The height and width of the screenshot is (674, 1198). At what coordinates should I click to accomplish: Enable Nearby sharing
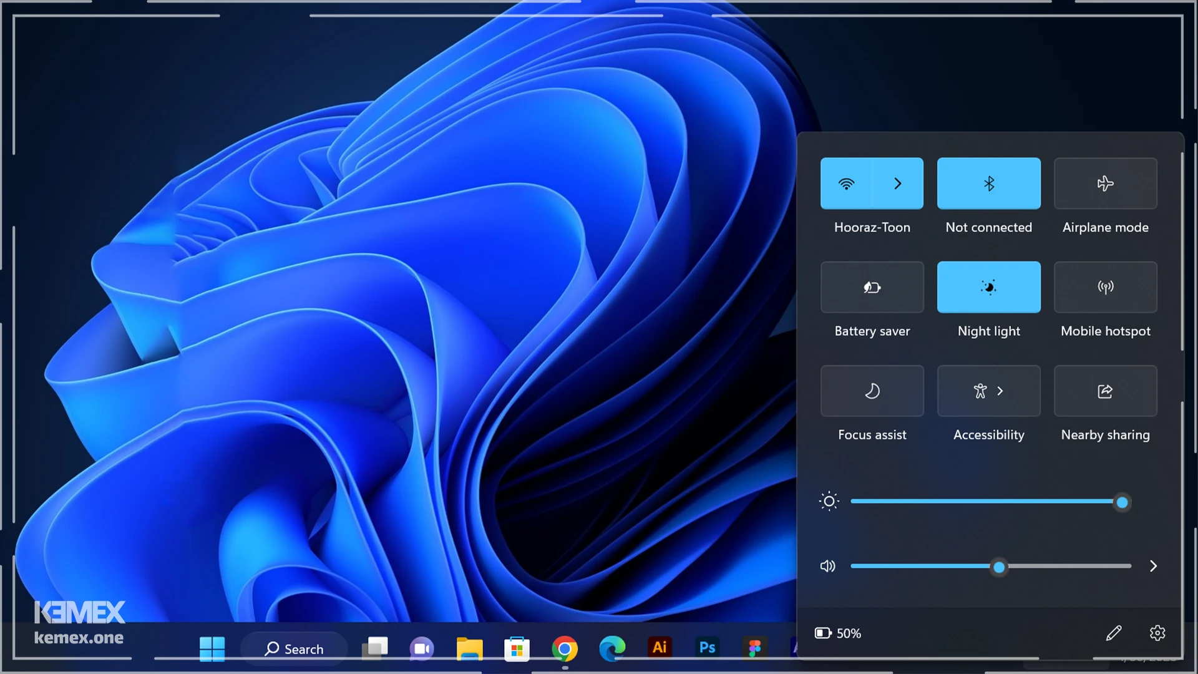point(1105,391)
